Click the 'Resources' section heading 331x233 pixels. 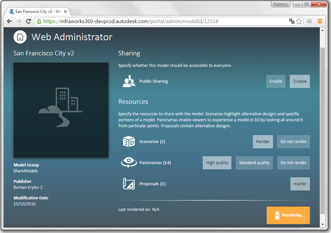tap(133, 101)
